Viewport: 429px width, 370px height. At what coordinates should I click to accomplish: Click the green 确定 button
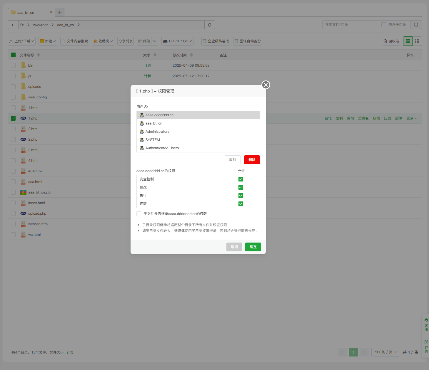(x=253, y=247)
